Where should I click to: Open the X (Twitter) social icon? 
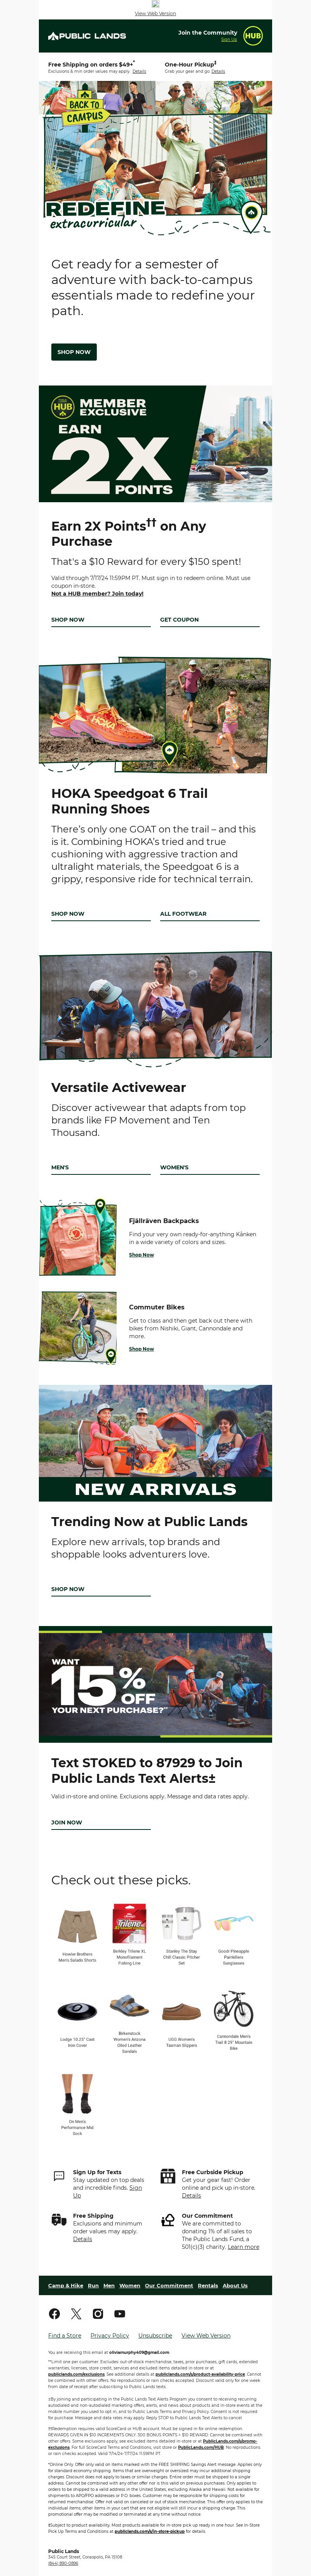(x=76, y=2313)
